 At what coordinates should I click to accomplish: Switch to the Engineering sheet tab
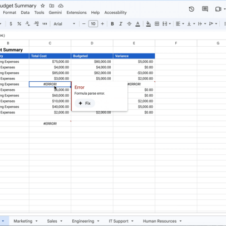click(83, 221)
